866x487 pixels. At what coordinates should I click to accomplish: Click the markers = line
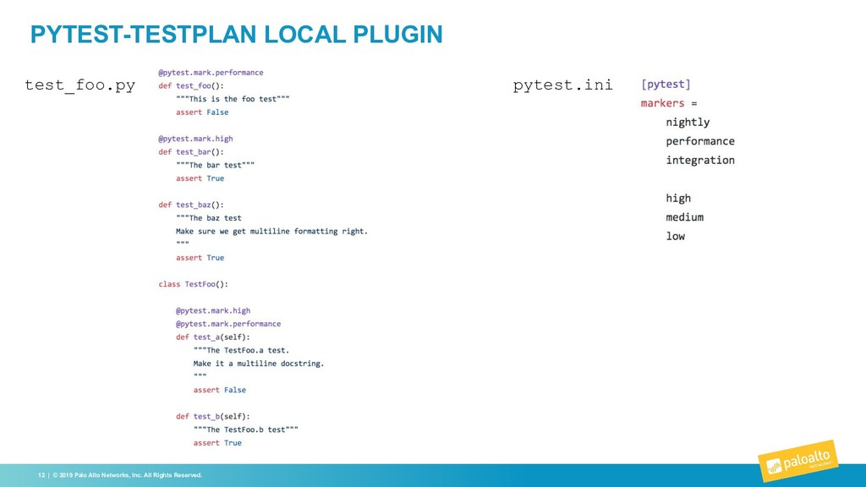coord(669,103)
